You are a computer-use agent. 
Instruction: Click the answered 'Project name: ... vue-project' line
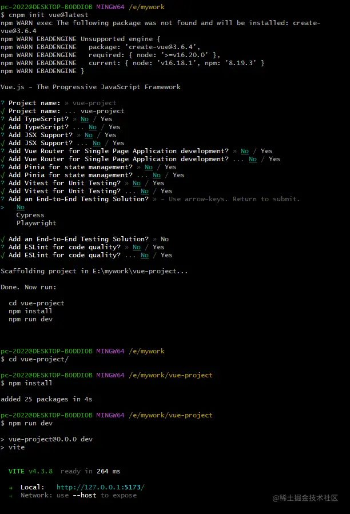(x=62, y=111)
